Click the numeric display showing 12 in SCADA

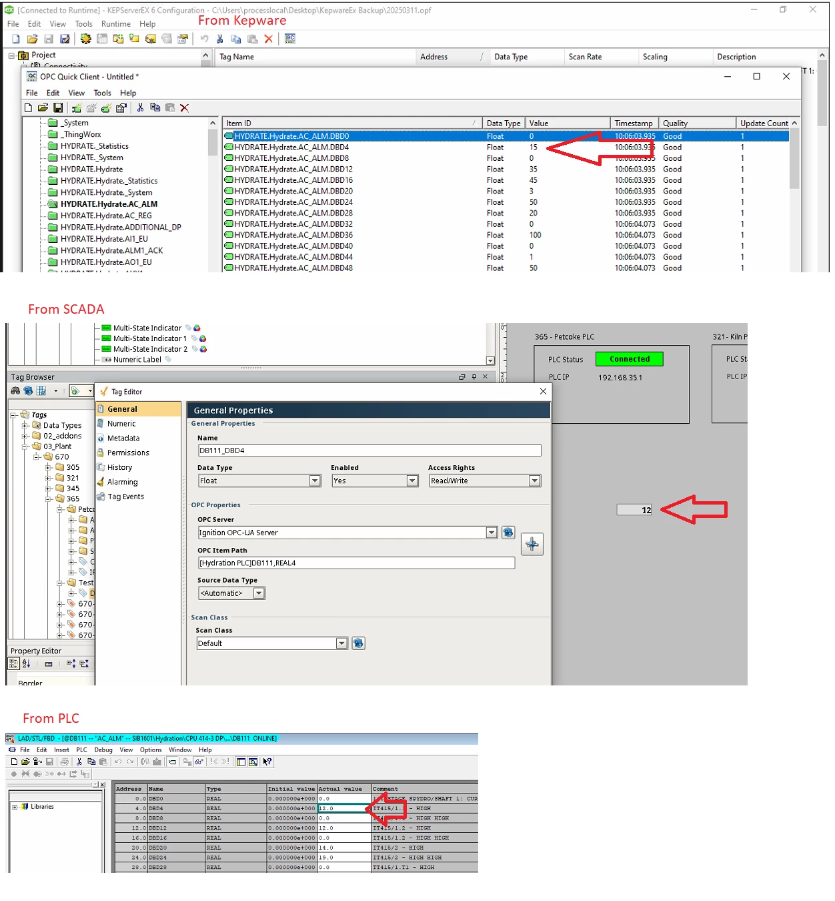click(635, 510)
